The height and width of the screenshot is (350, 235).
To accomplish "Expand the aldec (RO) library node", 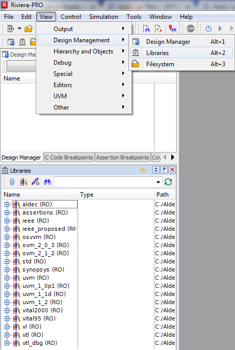I will coord(7,204).
